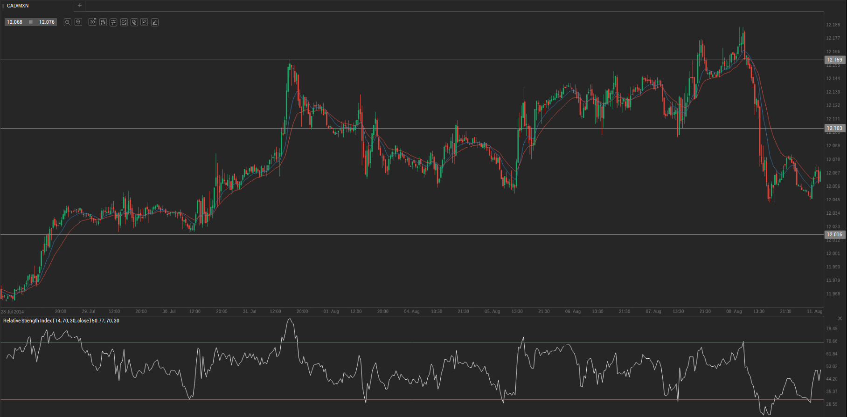
Task: Click the chart image snapshot icon
Action: (124, 22)
